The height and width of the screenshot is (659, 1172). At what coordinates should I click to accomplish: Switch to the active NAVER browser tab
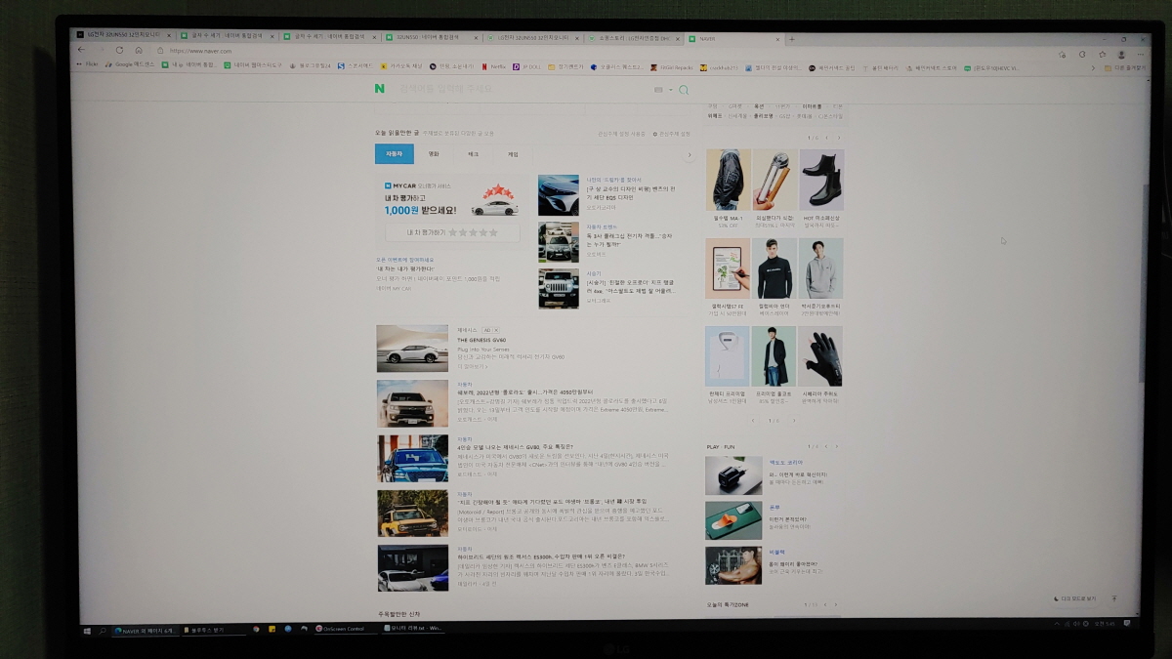[732, 39]
